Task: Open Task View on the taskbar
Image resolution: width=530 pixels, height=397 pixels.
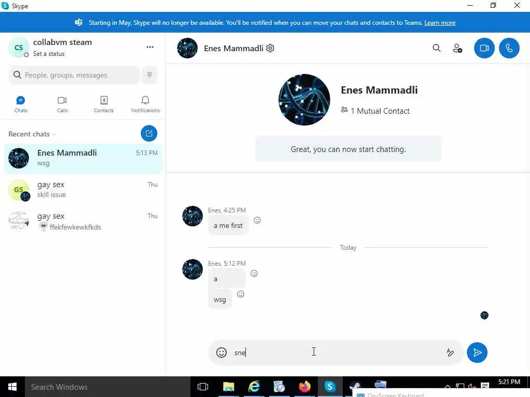Action: point(203,387)
